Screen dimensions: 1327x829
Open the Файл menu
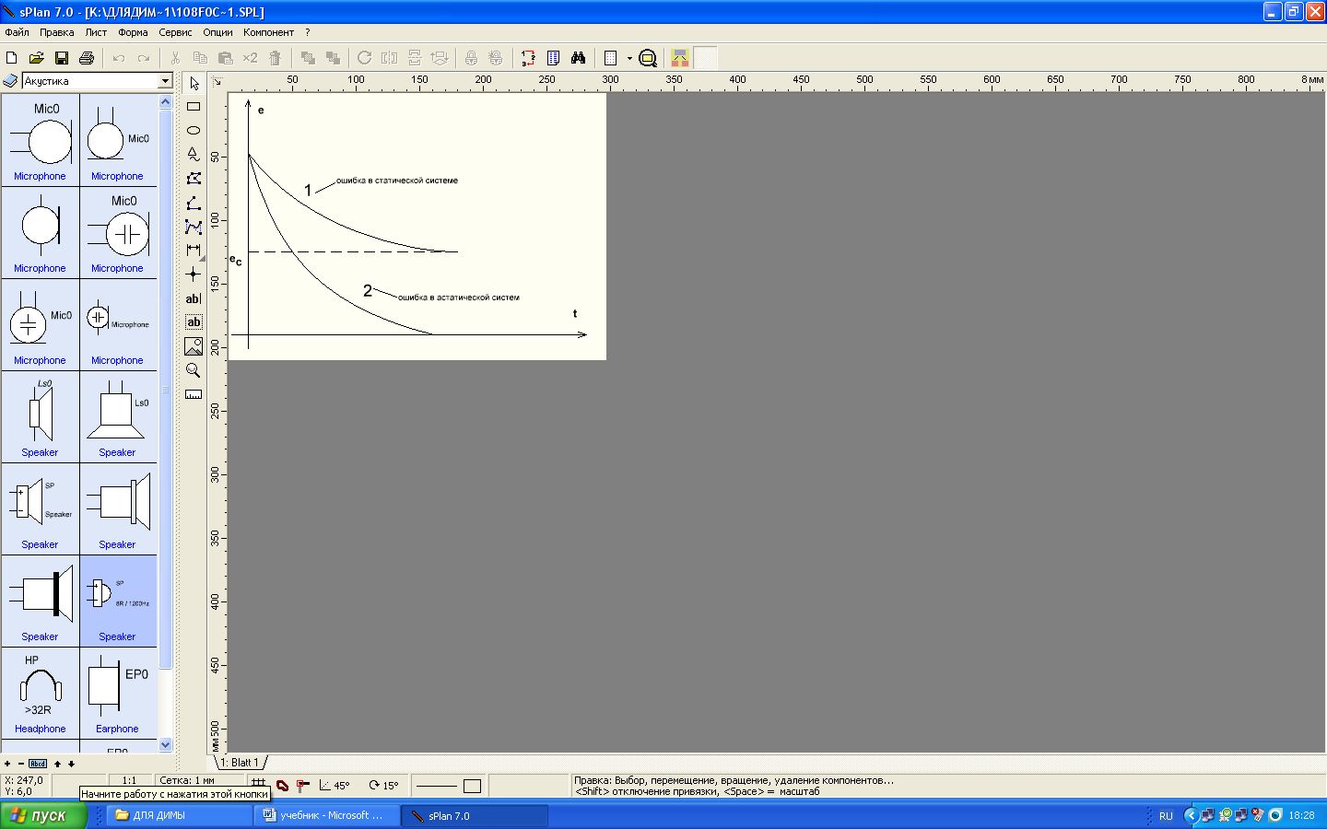pyautogui.click(x=17, y=32)
